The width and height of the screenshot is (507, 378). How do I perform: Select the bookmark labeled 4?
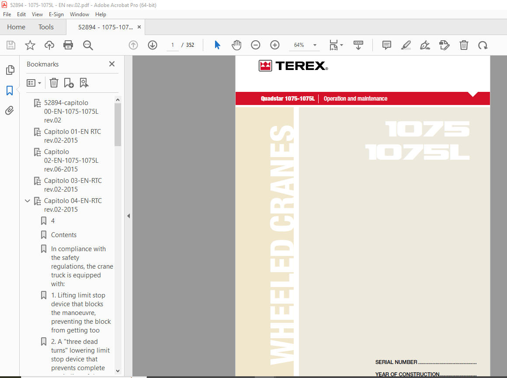[53, 220]
